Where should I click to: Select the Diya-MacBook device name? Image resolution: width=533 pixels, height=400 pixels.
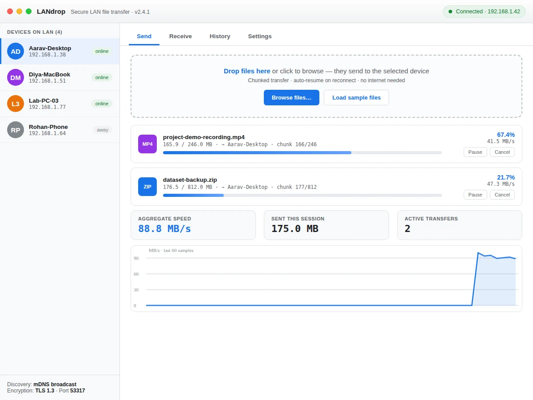coord(49,74)
